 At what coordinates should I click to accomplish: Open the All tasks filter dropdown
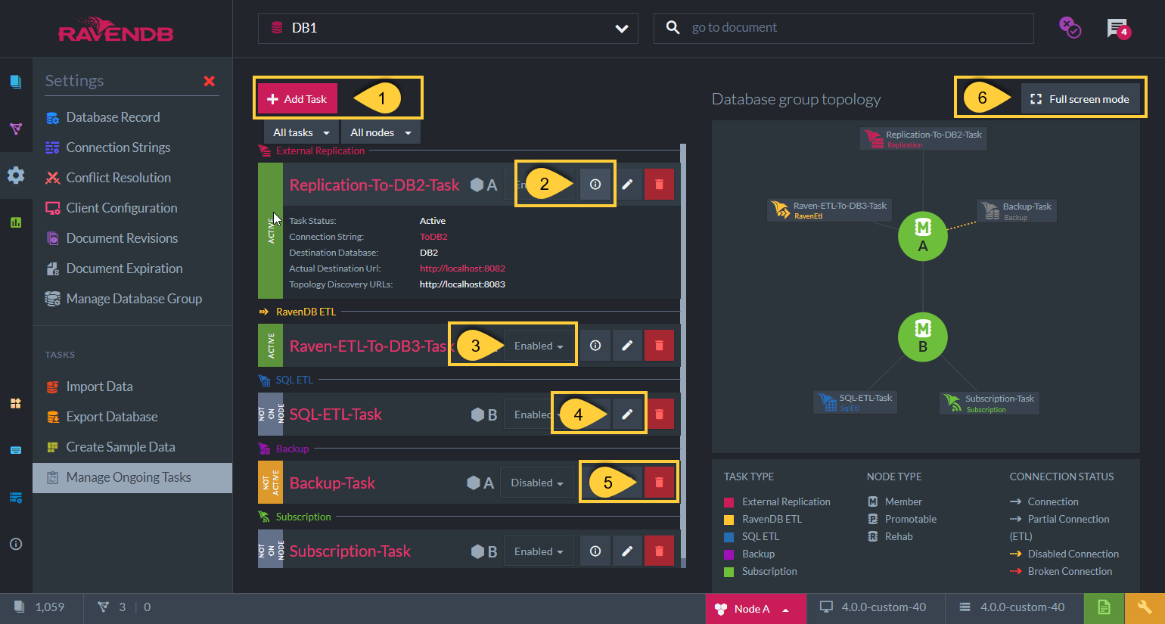pyautogui.click(x=301, y=132)
